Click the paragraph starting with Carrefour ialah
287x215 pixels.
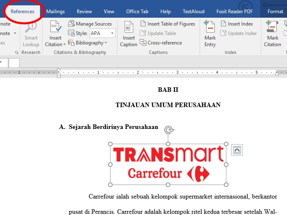pos(173,204)
